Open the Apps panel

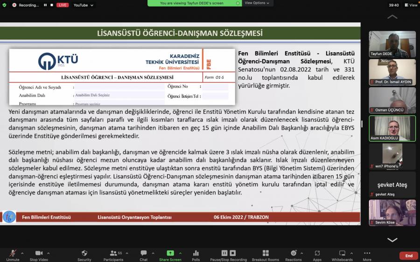pos(317,255)
